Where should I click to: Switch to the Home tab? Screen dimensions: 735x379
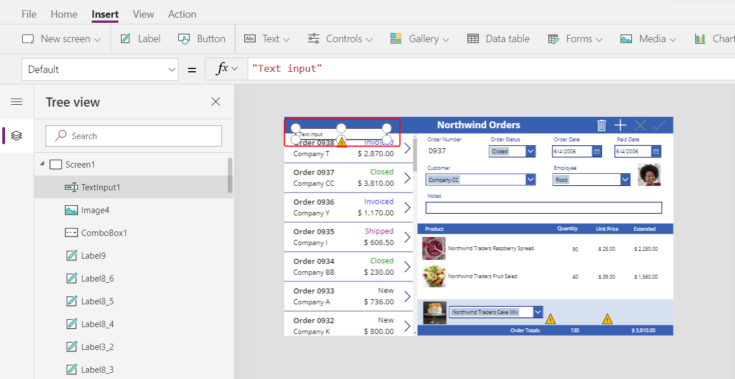click(64, 14)
